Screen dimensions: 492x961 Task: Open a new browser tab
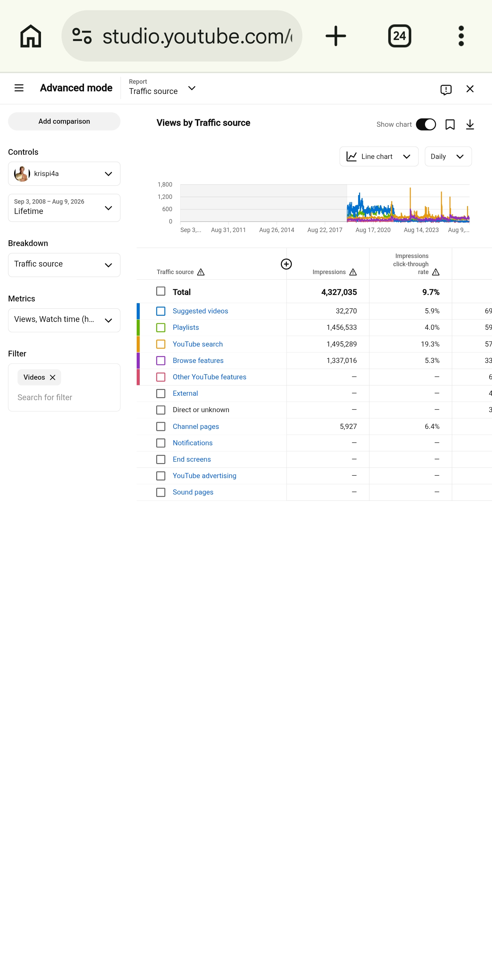coord(336,36)
